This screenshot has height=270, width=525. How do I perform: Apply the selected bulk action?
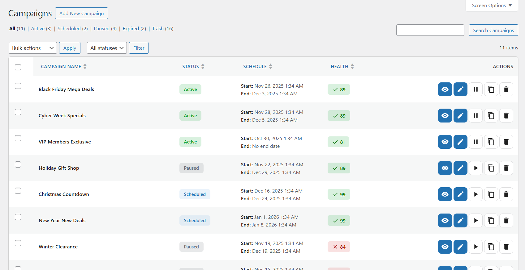70,48
